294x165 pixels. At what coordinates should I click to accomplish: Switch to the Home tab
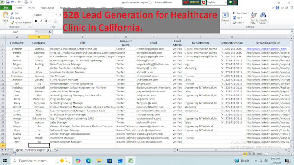(x=19, y=8)
